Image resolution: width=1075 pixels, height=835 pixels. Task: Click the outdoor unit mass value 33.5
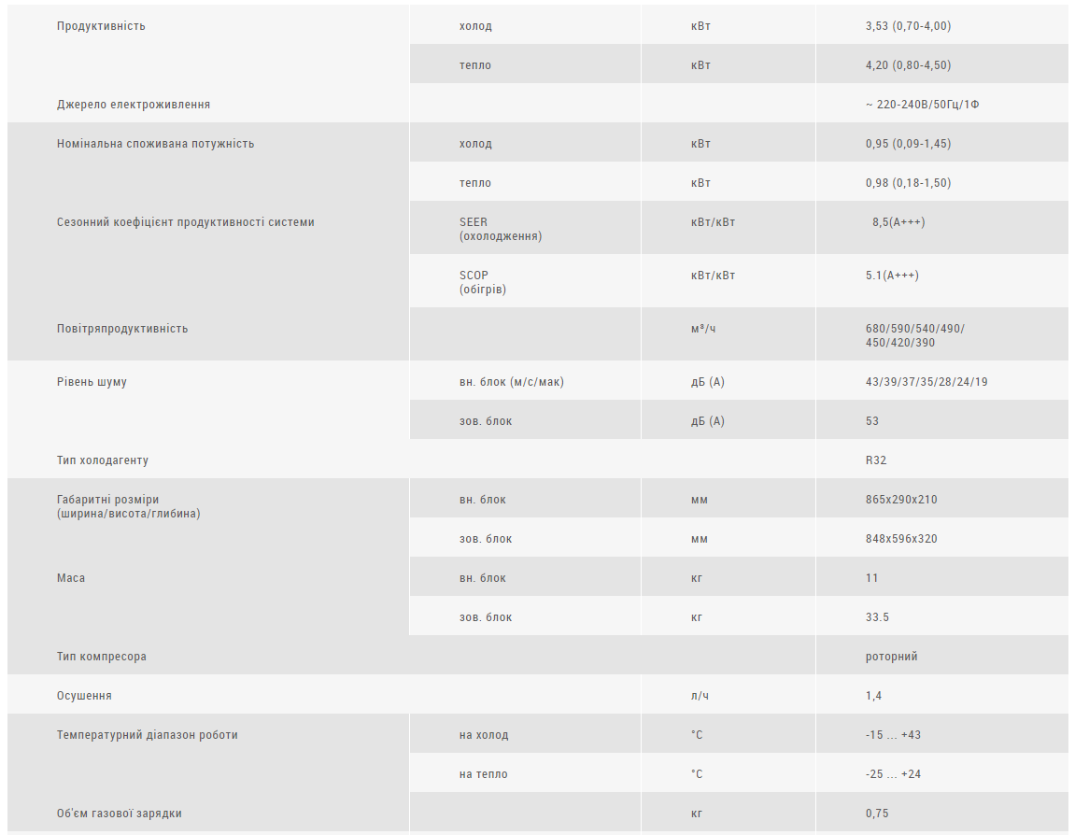point(877,617)
